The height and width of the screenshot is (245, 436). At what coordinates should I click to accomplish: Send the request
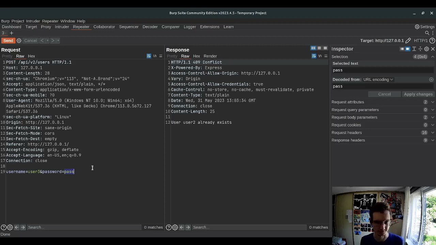8,41
